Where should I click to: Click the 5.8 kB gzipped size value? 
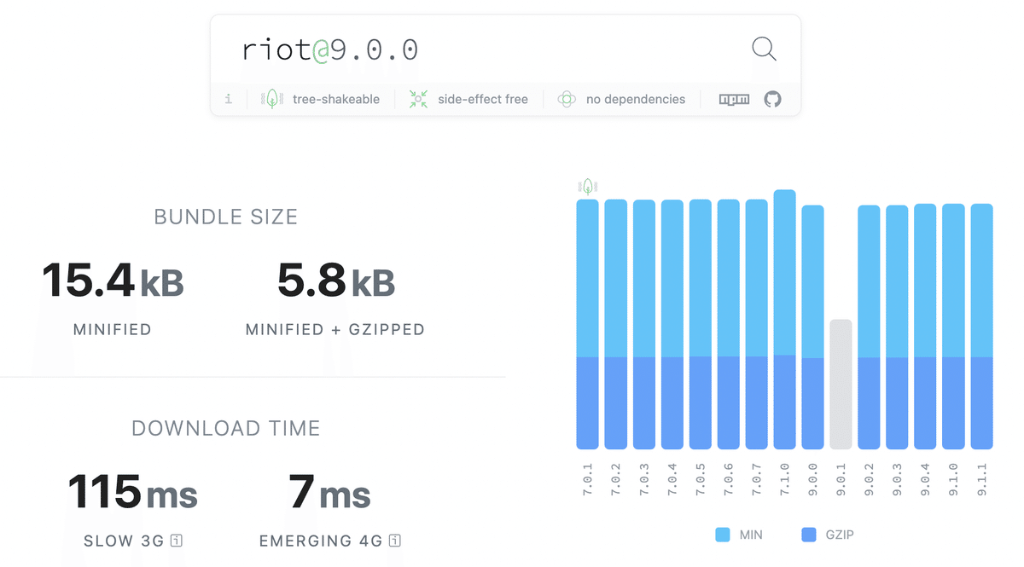pyautogui.click(x=336, y=281)
